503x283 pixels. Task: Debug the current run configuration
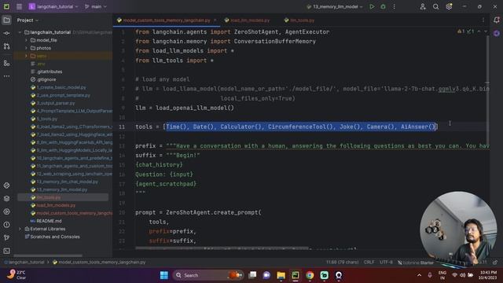pyautogui.click(x=383, y=6)
